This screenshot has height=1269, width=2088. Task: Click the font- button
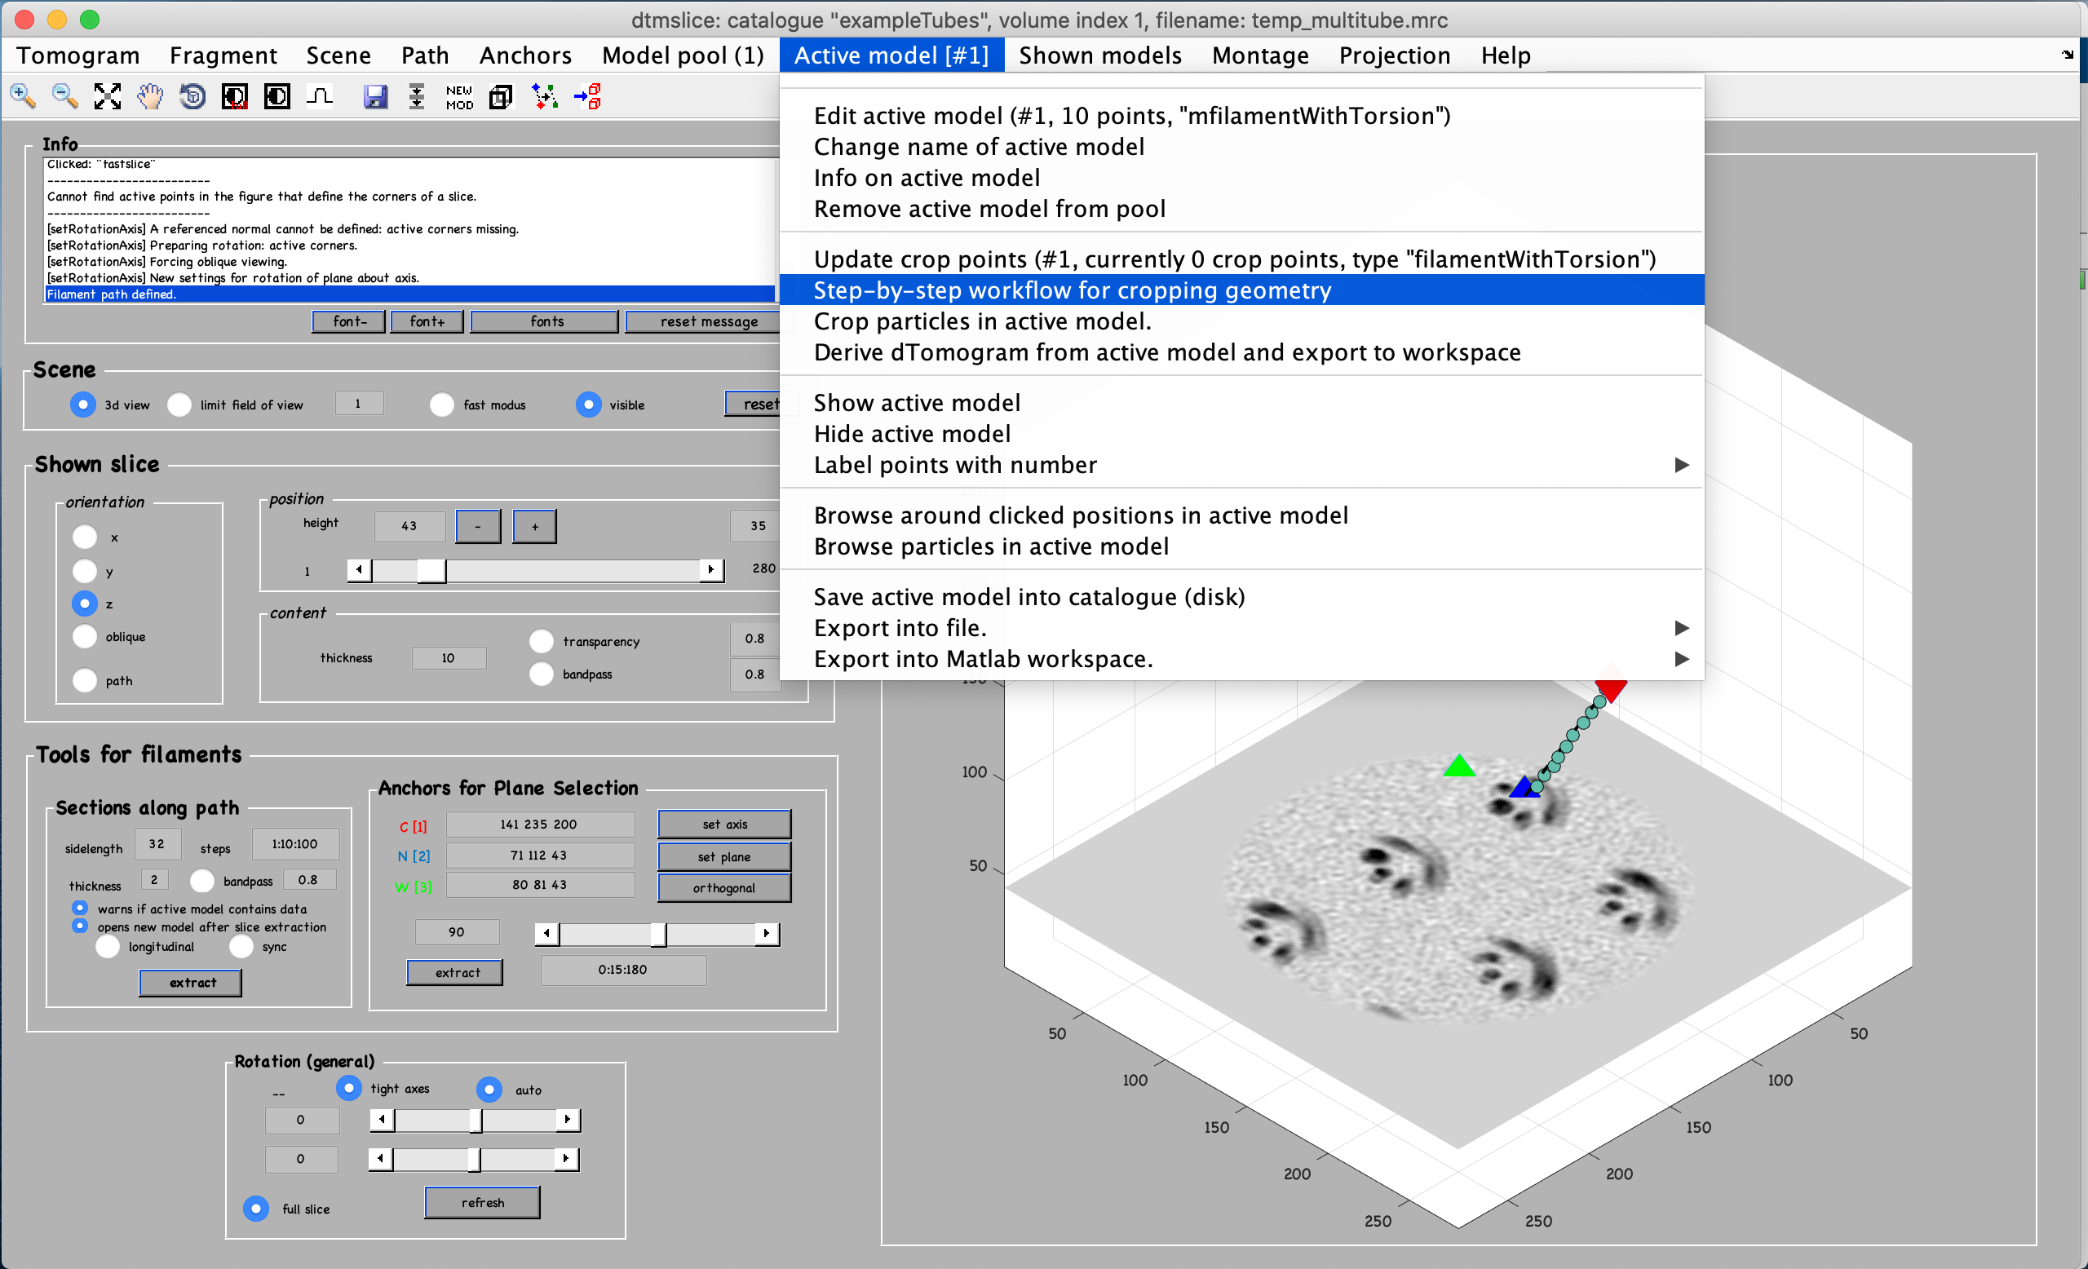pyautogui.click(x=349, y=322)
